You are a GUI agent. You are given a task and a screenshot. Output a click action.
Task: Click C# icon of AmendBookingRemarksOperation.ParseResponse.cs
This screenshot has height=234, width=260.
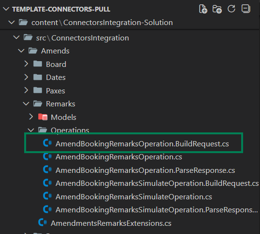click(47, 169)
